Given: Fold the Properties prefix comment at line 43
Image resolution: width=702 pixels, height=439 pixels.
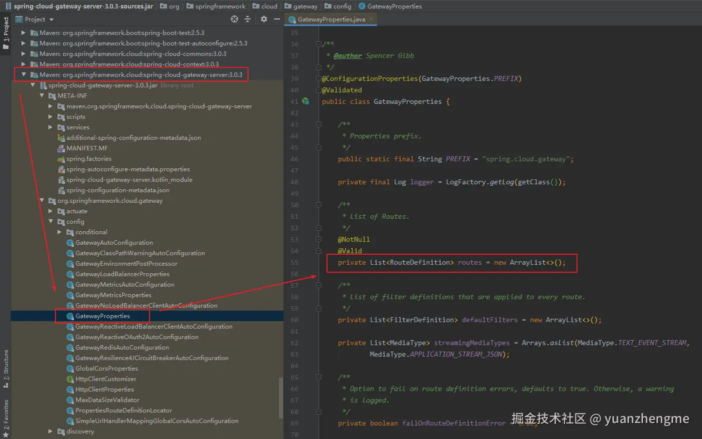Looking at the screenshot, I should pyautogui.click(x=318, y=124).
